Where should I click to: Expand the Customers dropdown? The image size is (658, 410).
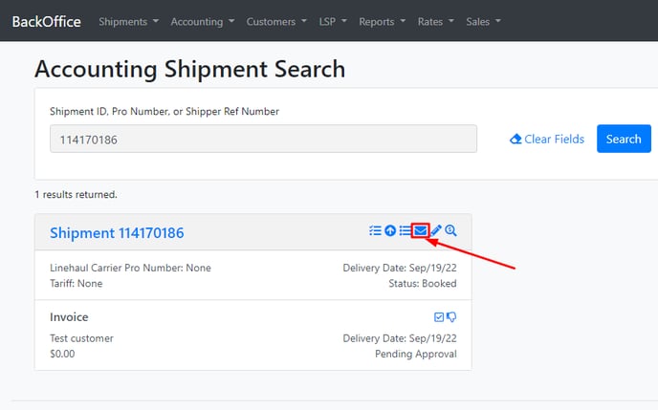coord(276,21)
